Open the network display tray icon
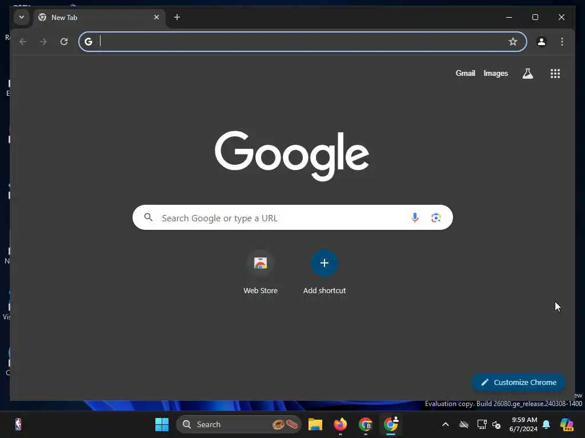Viewport: 585px width, 438px height. (x=482, y=424)
